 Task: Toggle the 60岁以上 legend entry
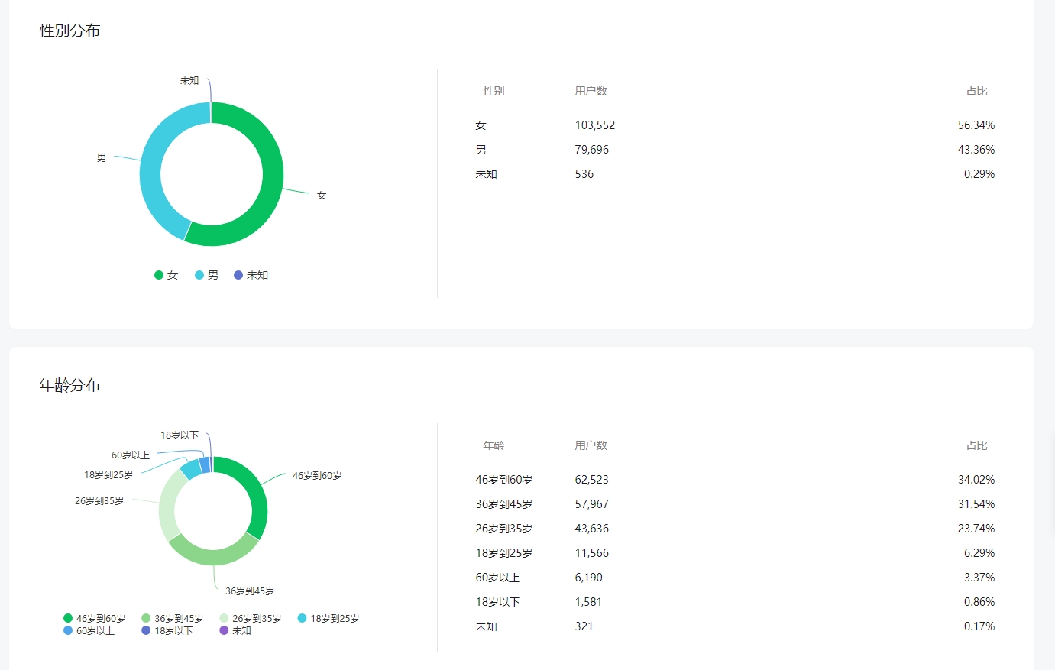(x=89, y=630)
